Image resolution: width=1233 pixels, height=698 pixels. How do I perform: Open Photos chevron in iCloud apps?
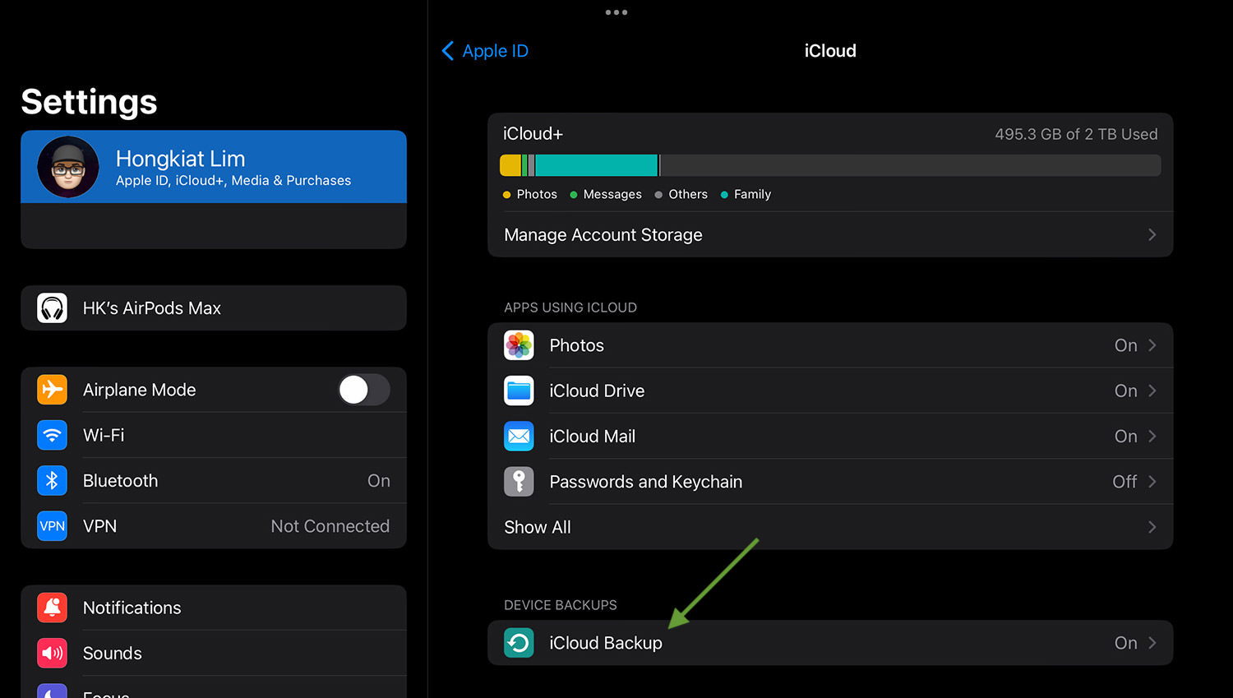[1152, 345]
